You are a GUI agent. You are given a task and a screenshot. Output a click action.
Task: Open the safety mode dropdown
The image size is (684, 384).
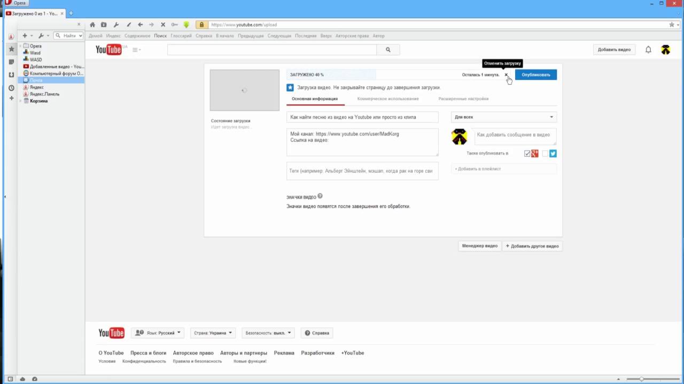tap(268, 333)
